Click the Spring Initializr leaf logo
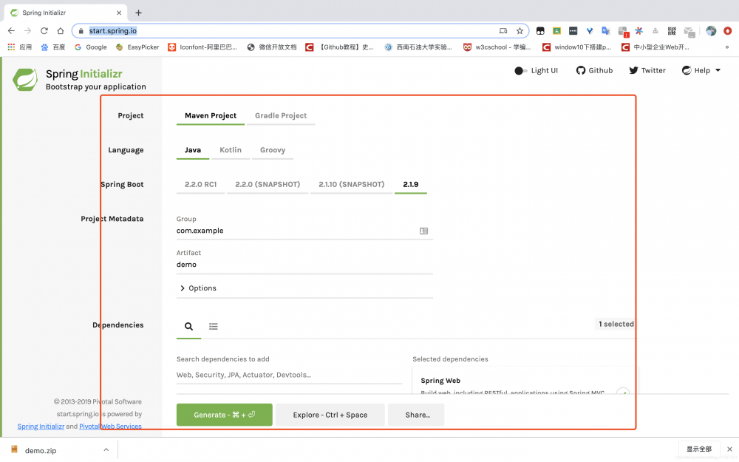The height and width of the screenshot is (462, 739). (25, 79)
